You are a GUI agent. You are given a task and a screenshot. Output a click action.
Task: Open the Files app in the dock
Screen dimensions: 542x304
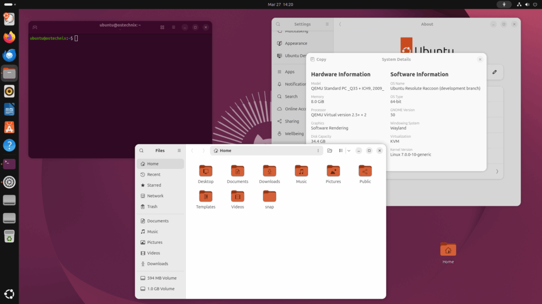(x=10, y=73)
